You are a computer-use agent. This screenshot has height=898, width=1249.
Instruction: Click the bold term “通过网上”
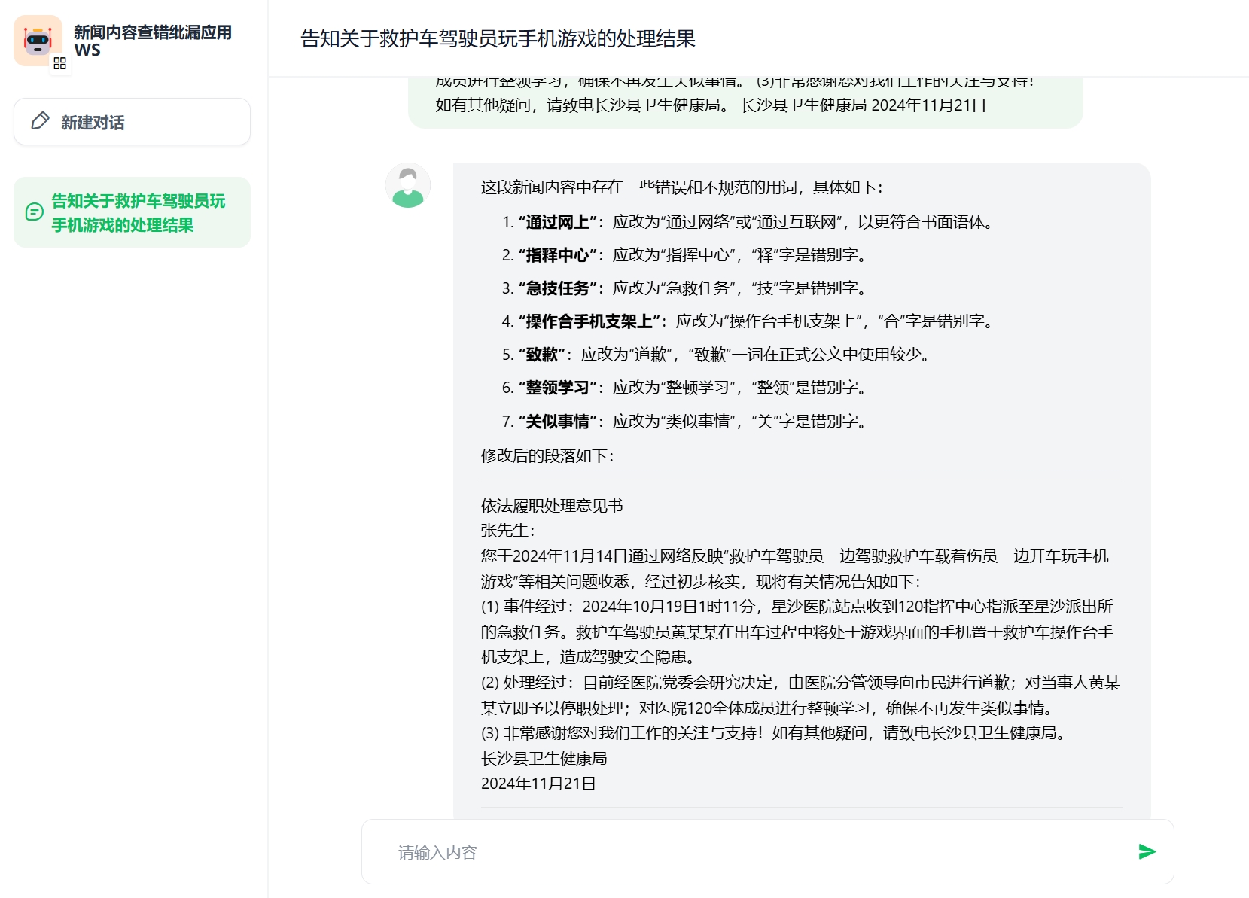point(557,222)
